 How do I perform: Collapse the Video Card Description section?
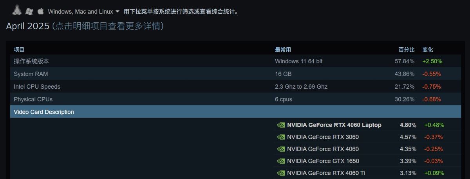(235, 112)
